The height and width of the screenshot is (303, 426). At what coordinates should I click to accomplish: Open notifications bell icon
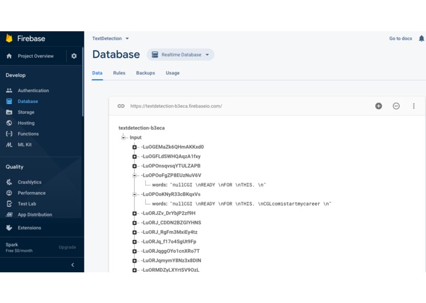[421, 39]
